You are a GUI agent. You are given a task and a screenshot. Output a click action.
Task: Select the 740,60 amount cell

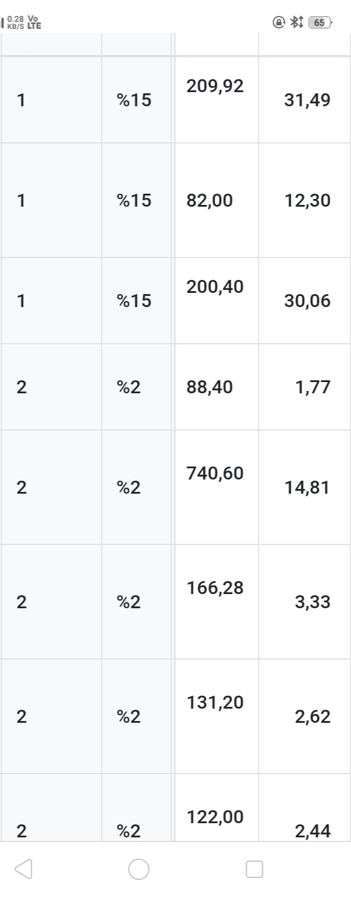click(x=216, y=487)
